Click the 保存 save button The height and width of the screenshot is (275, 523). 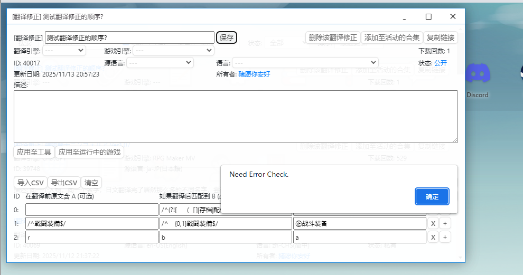click(x=227, y=37)
